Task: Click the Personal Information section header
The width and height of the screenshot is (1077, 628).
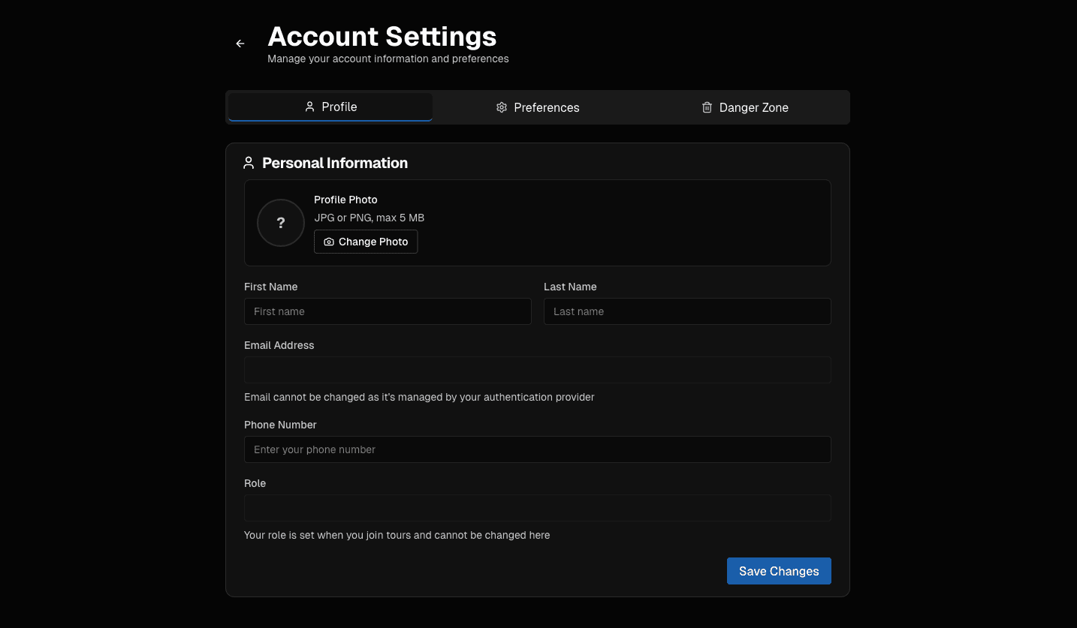Action: coord(335,163)
